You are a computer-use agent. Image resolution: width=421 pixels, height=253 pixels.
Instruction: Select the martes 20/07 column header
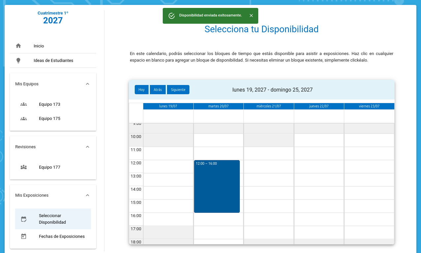(x=218, y=106)
